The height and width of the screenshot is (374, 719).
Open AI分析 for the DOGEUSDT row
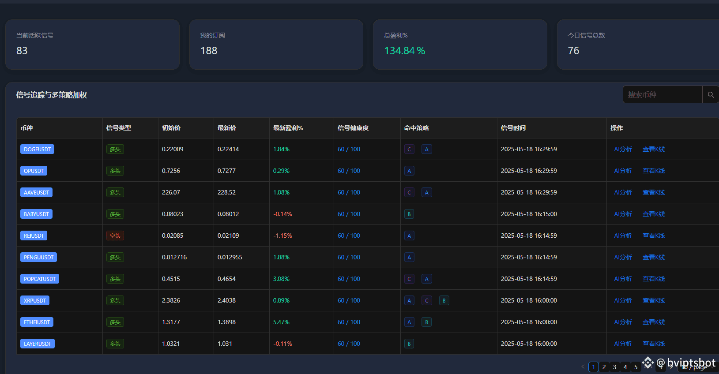pyautogui.click(x=623, y=150)
